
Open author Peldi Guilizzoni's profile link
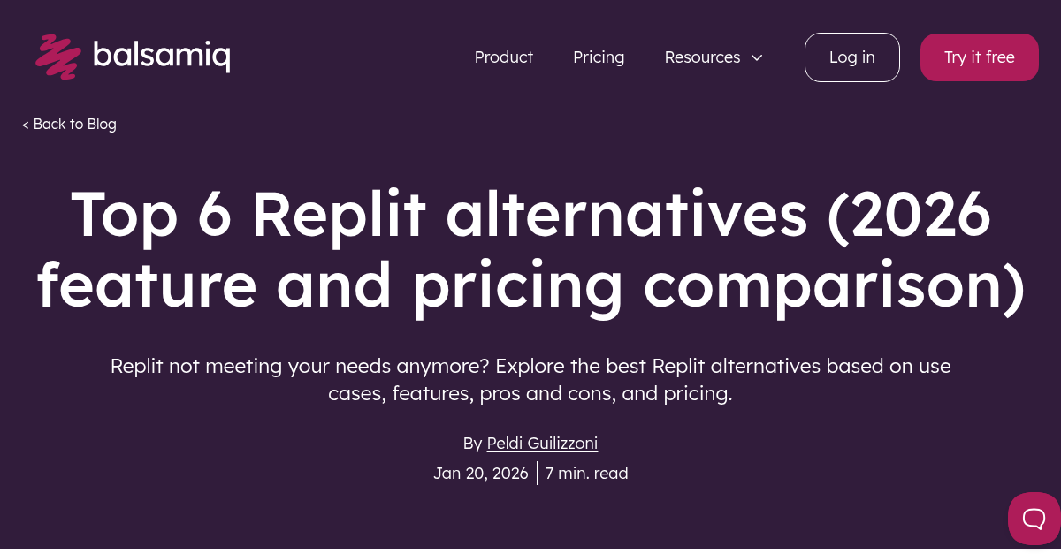(542, 444)
